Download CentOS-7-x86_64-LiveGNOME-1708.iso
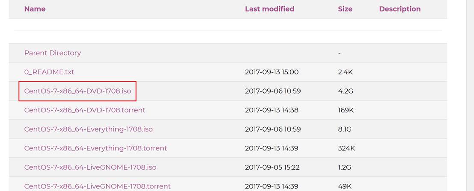This screenshot has width=474, height=191. coord(90,167)
